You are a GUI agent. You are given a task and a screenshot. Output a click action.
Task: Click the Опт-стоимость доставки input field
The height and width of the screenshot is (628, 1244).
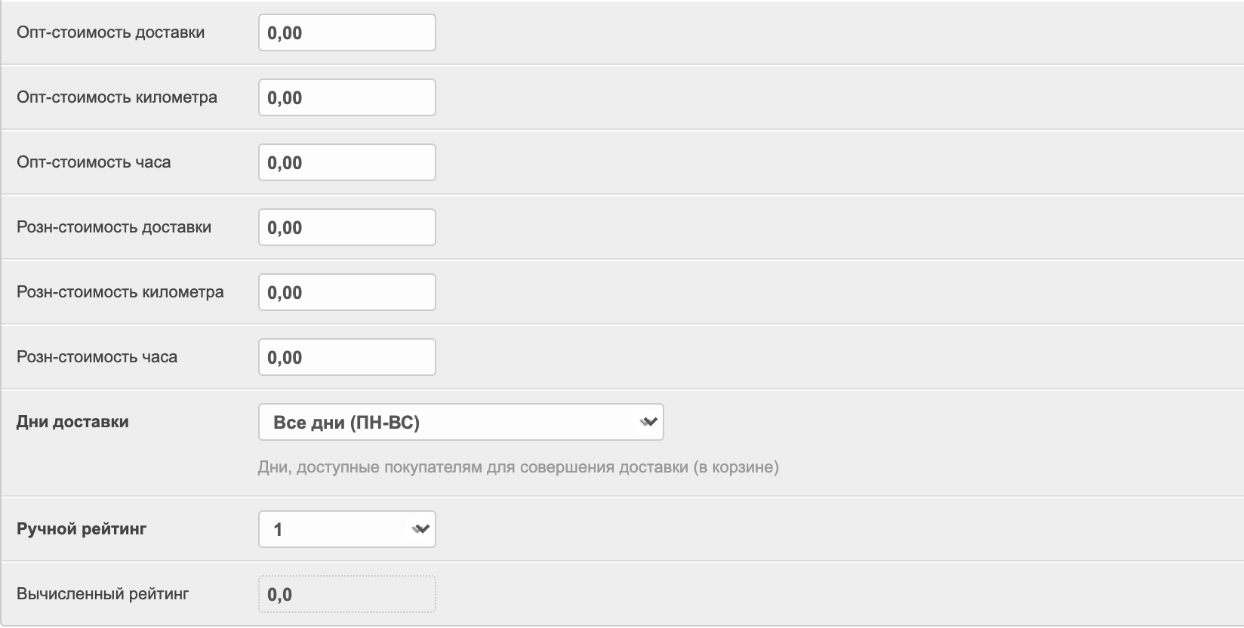tap(346, 33)
